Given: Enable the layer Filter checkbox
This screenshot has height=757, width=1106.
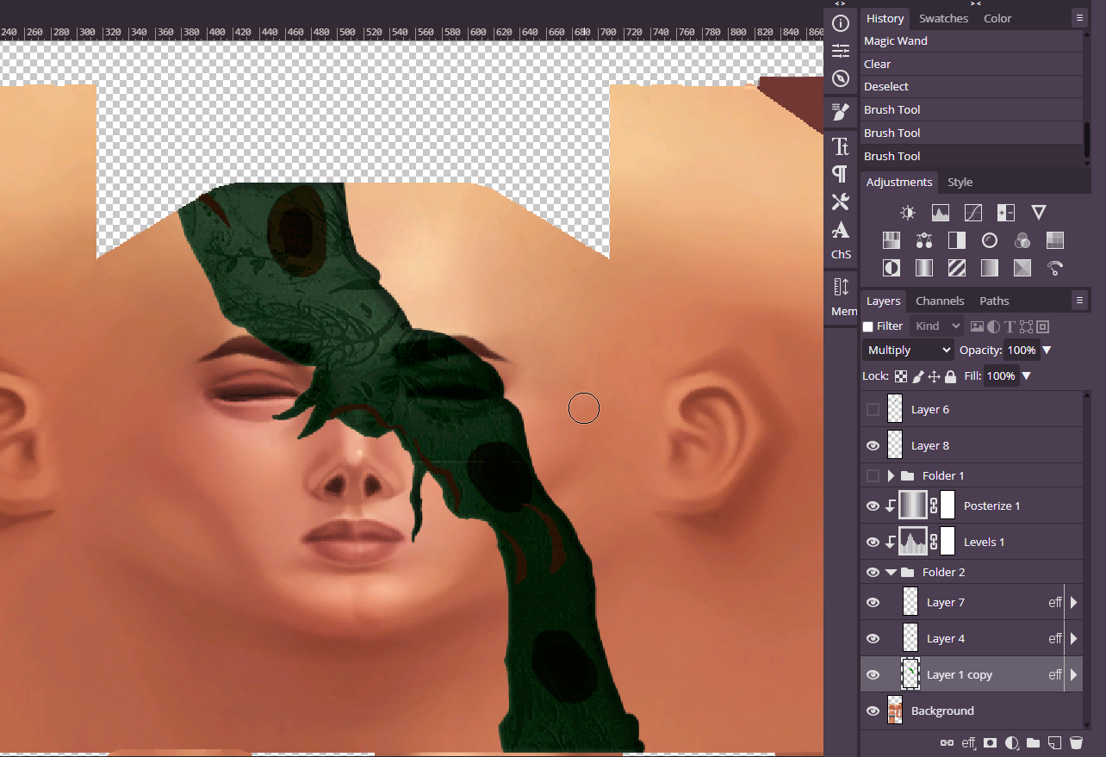Looking at the screenshot, I should coord(868,326).
